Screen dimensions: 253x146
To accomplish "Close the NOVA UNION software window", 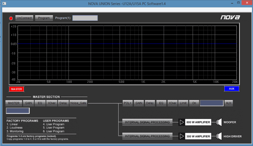I will (247, 3).
